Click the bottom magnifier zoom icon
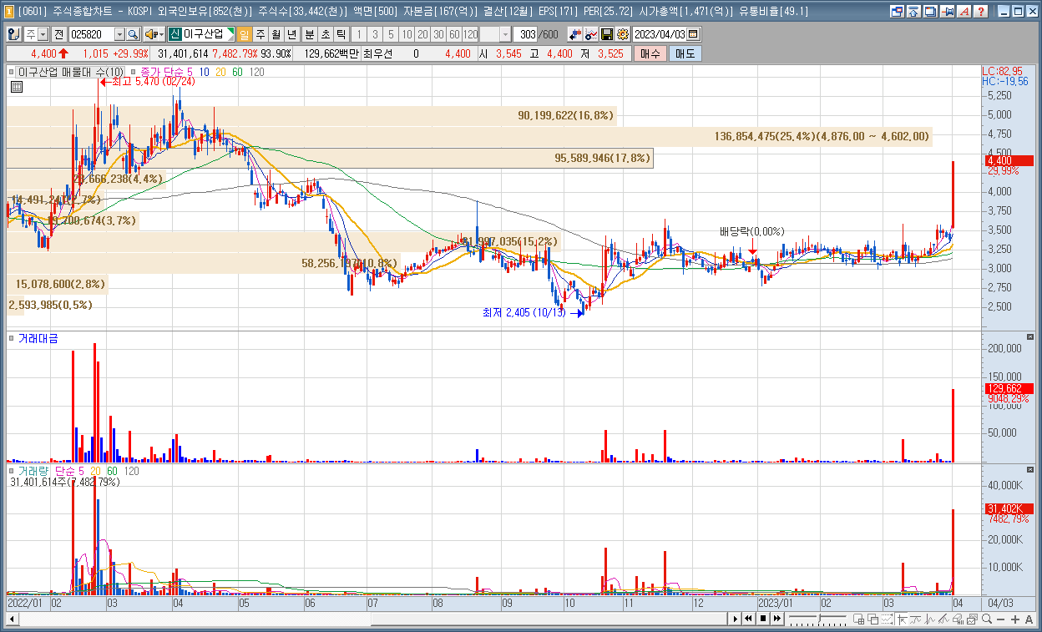The width and height of the screenshot is (1042, 632). click(x=987, y=619)
